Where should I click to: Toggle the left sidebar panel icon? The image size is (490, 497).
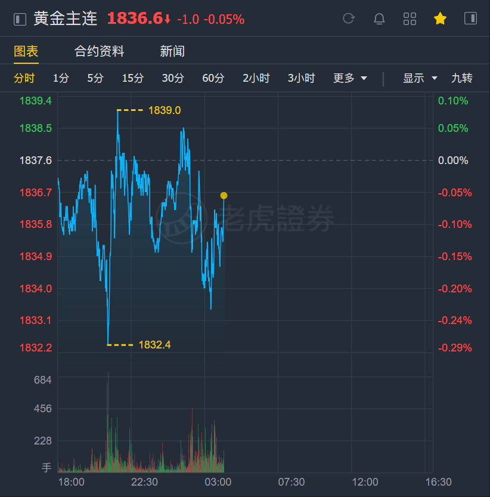tap(20, 19)
